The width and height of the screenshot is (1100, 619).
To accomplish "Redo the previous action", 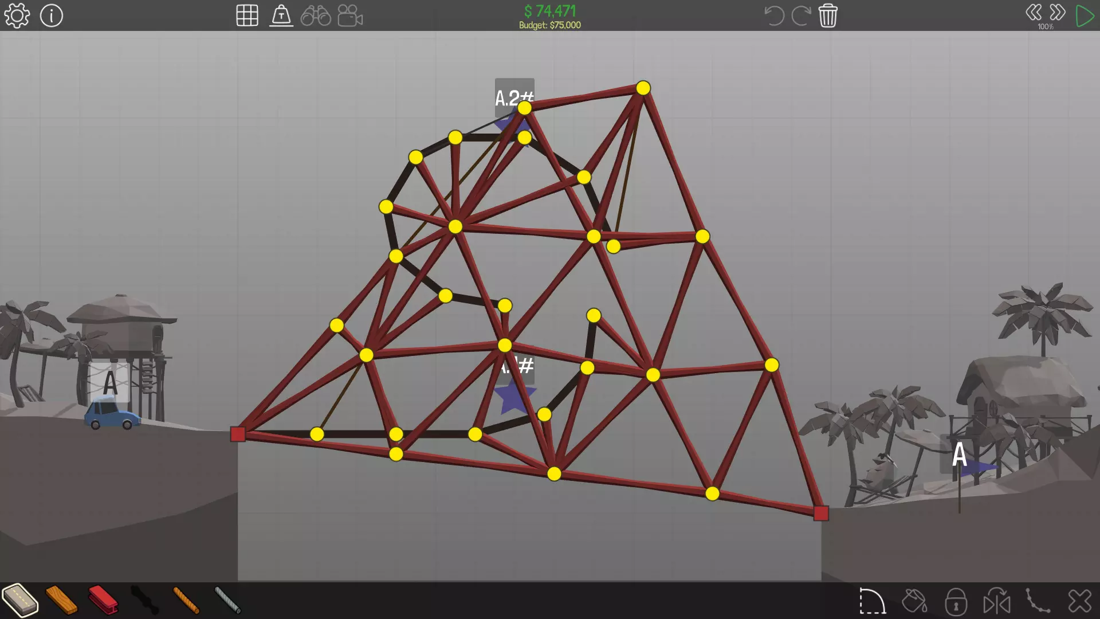I will pos(800,15).
